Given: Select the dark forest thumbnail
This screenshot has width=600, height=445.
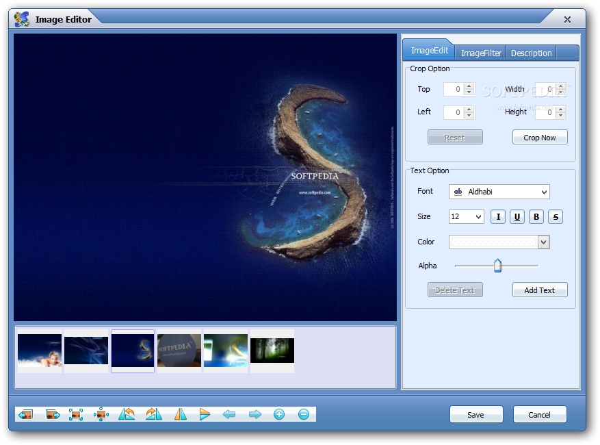Looking at the screenshot, I should (272, 351).
